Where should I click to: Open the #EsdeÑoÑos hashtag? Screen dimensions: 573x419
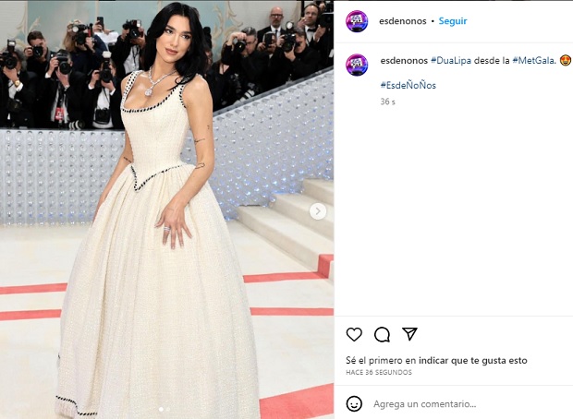point(408,86)
